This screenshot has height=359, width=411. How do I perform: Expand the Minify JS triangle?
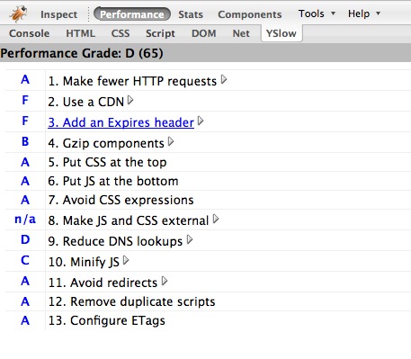pyautogui.click(x=126, y=261)
